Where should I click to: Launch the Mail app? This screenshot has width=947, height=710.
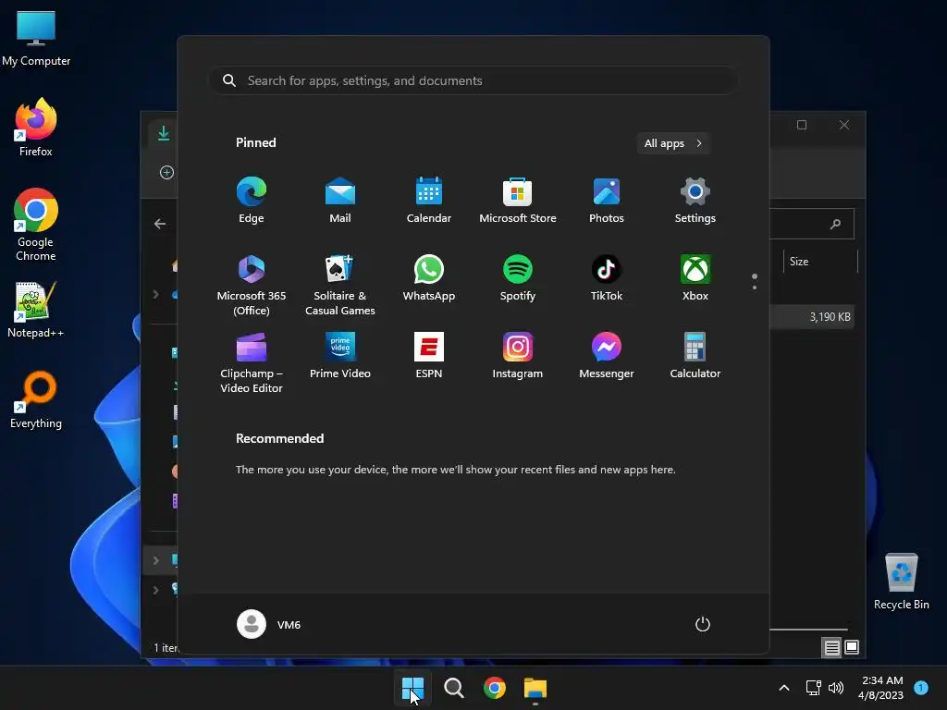pos(340,201)
